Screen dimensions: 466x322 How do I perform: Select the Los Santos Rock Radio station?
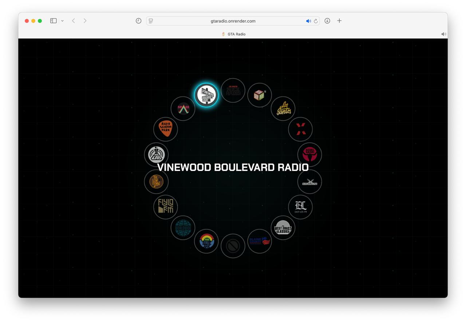pos(233,91)
